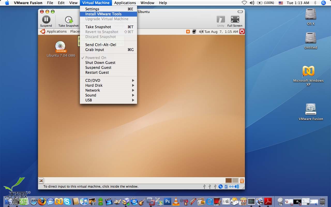Open Ubuntu Places menu

(x=75, y=32)
